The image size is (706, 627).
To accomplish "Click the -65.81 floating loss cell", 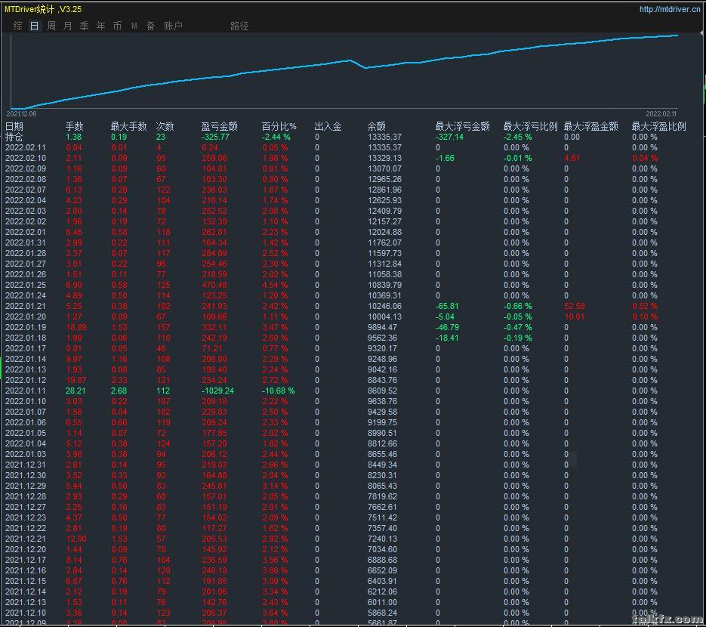I will 447,306.
